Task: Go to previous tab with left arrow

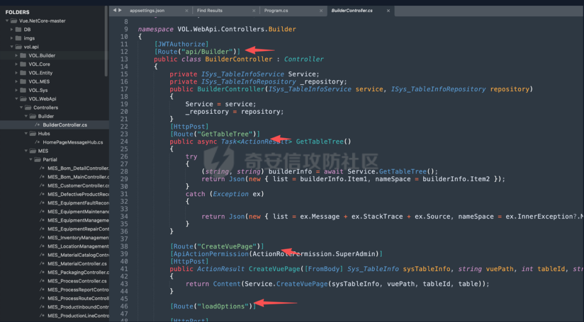Action: [115, 10]
